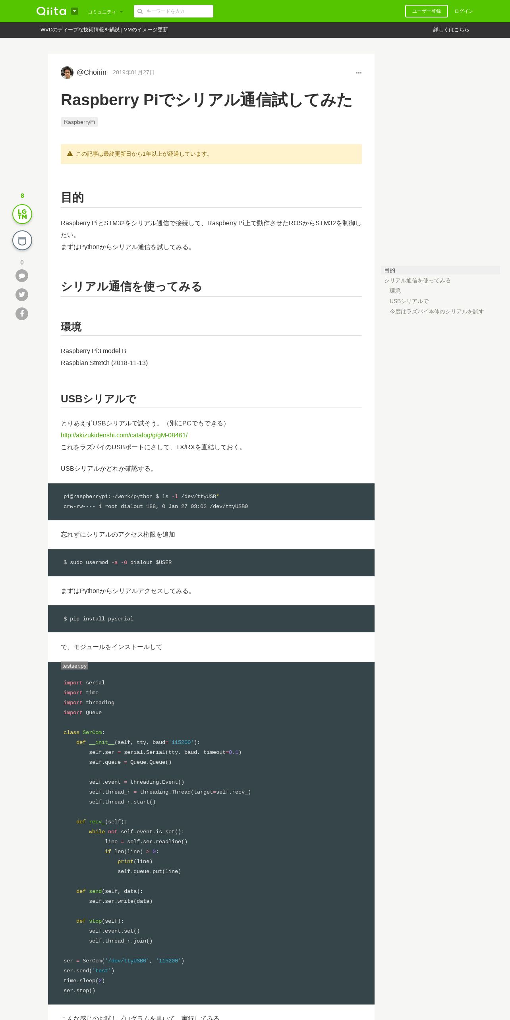Click the author's avatar image
Image resolution: width=510 pixels, height=1020 pixels.
coord(67,73)
